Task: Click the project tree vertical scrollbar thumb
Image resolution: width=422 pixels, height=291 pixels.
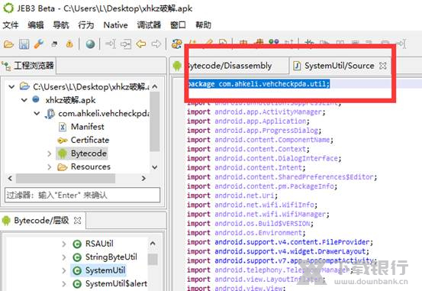Action: (154, 121)
